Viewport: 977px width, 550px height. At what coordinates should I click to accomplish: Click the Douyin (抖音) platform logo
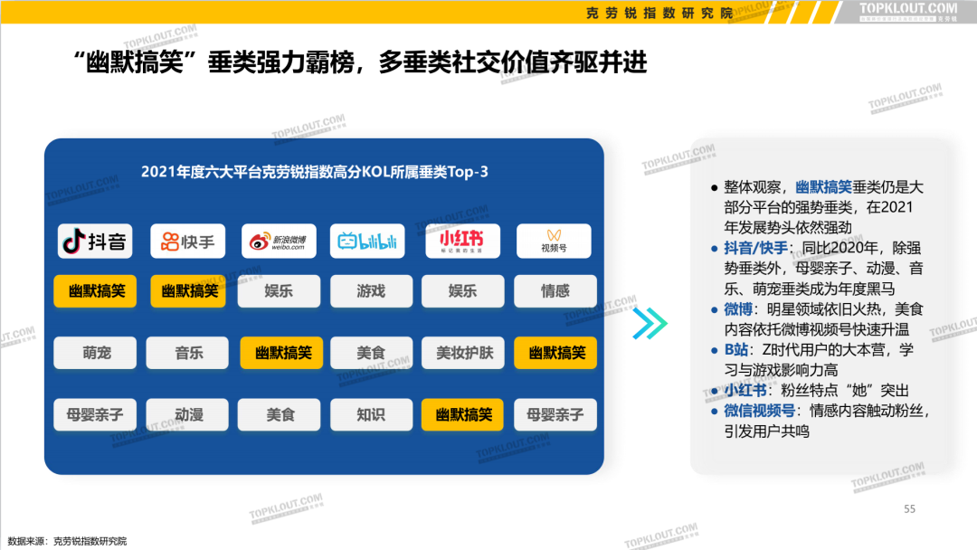(x=95, y=241)
